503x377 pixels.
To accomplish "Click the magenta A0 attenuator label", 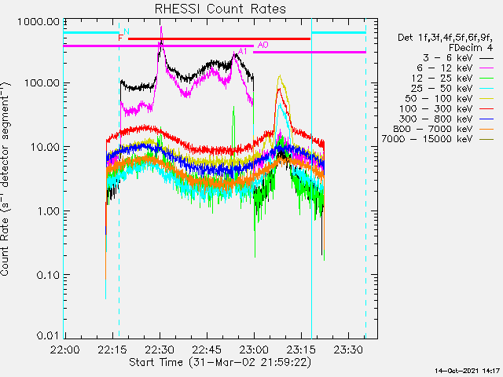I will (x=263, y=46).
